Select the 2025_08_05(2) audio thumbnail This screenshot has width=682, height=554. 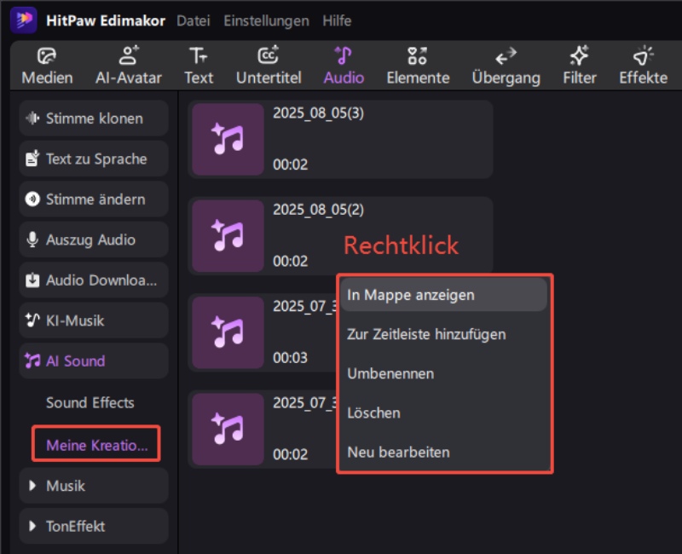pos(228,236)
